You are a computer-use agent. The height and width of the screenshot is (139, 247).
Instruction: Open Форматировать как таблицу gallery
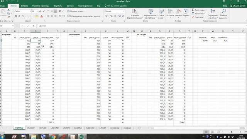pyautogui.click(x=151, y=14)
